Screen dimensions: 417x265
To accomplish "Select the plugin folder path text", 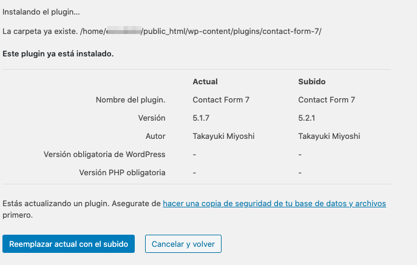I will click(x=200, y=32).
